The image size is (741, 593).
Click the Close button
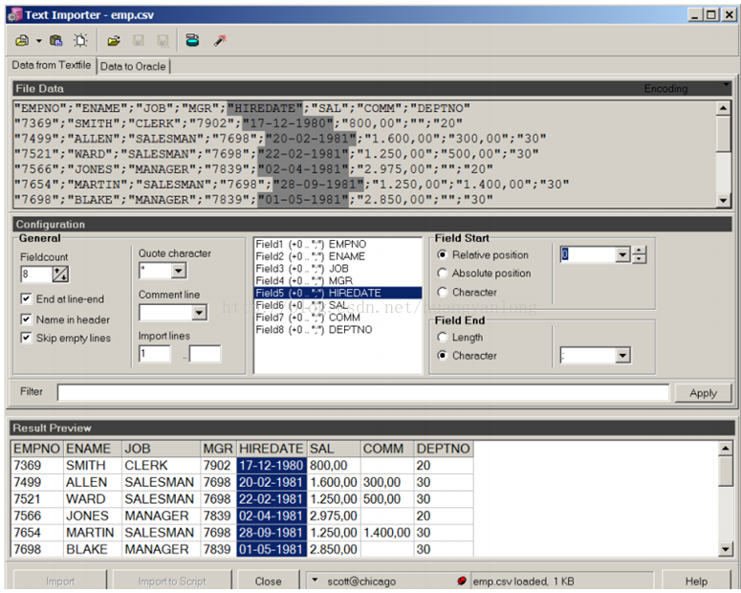click(x=268, y=582)
